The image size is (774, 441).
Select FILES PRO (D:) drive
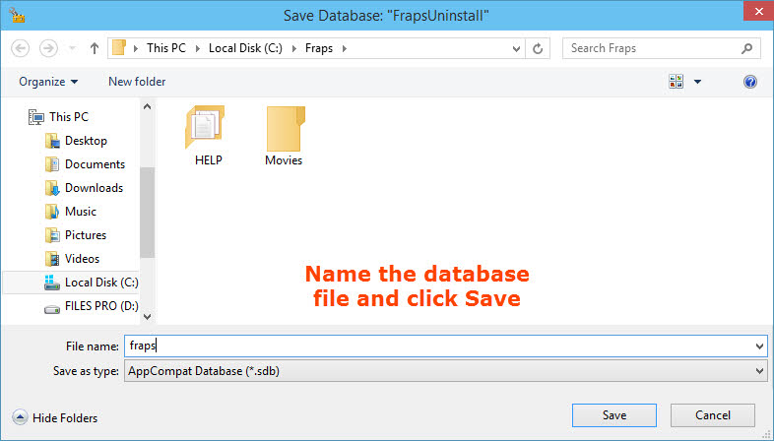(x=101, y=306)
